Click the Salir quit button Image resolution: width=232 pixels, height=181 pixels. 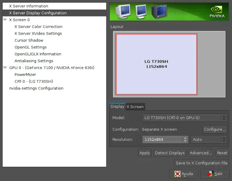click(215, 174)
